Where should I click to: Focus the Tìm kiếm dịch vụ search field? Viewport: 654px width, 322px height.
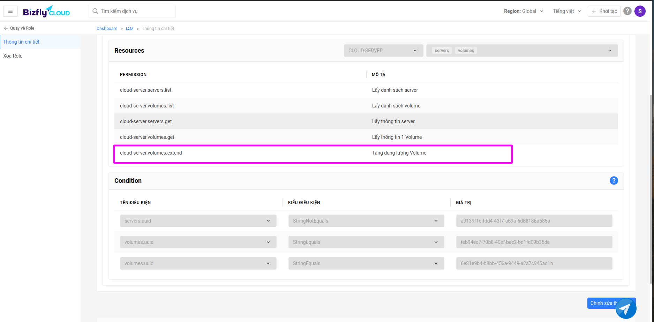pyautogui.click(x=136, y=11)
